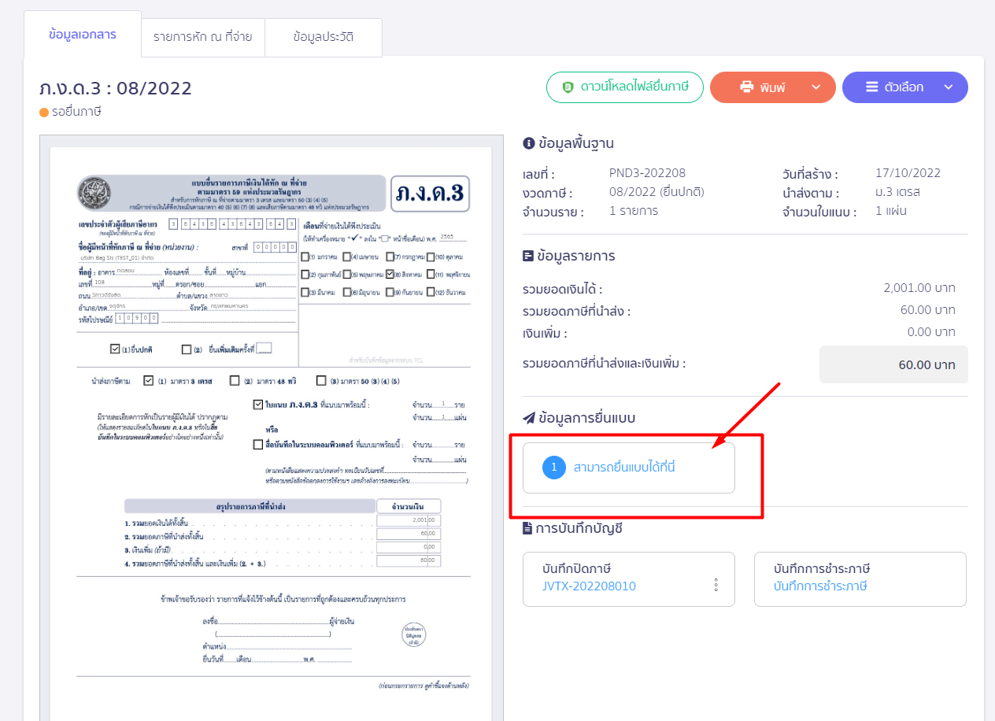
Task: Click the info icon beside ข้อมูลพื้นฐาน
Action: [x=529, y=143]
